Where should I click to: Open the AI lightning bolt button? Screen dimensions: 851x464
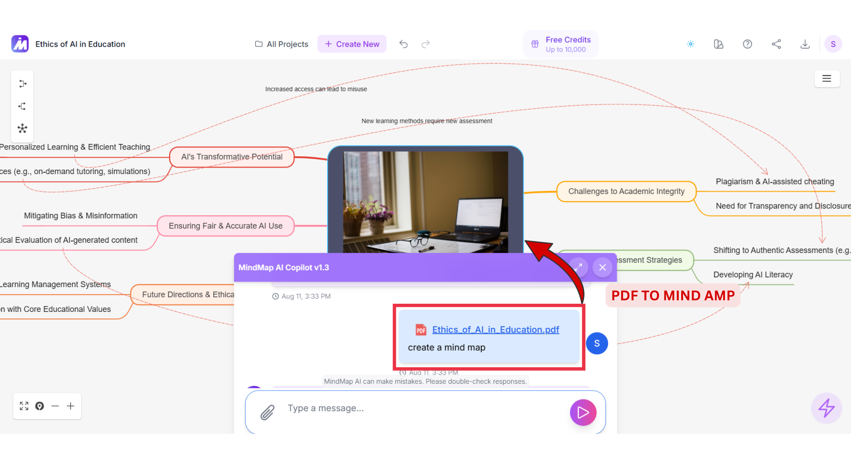click(x=826, y=408)
